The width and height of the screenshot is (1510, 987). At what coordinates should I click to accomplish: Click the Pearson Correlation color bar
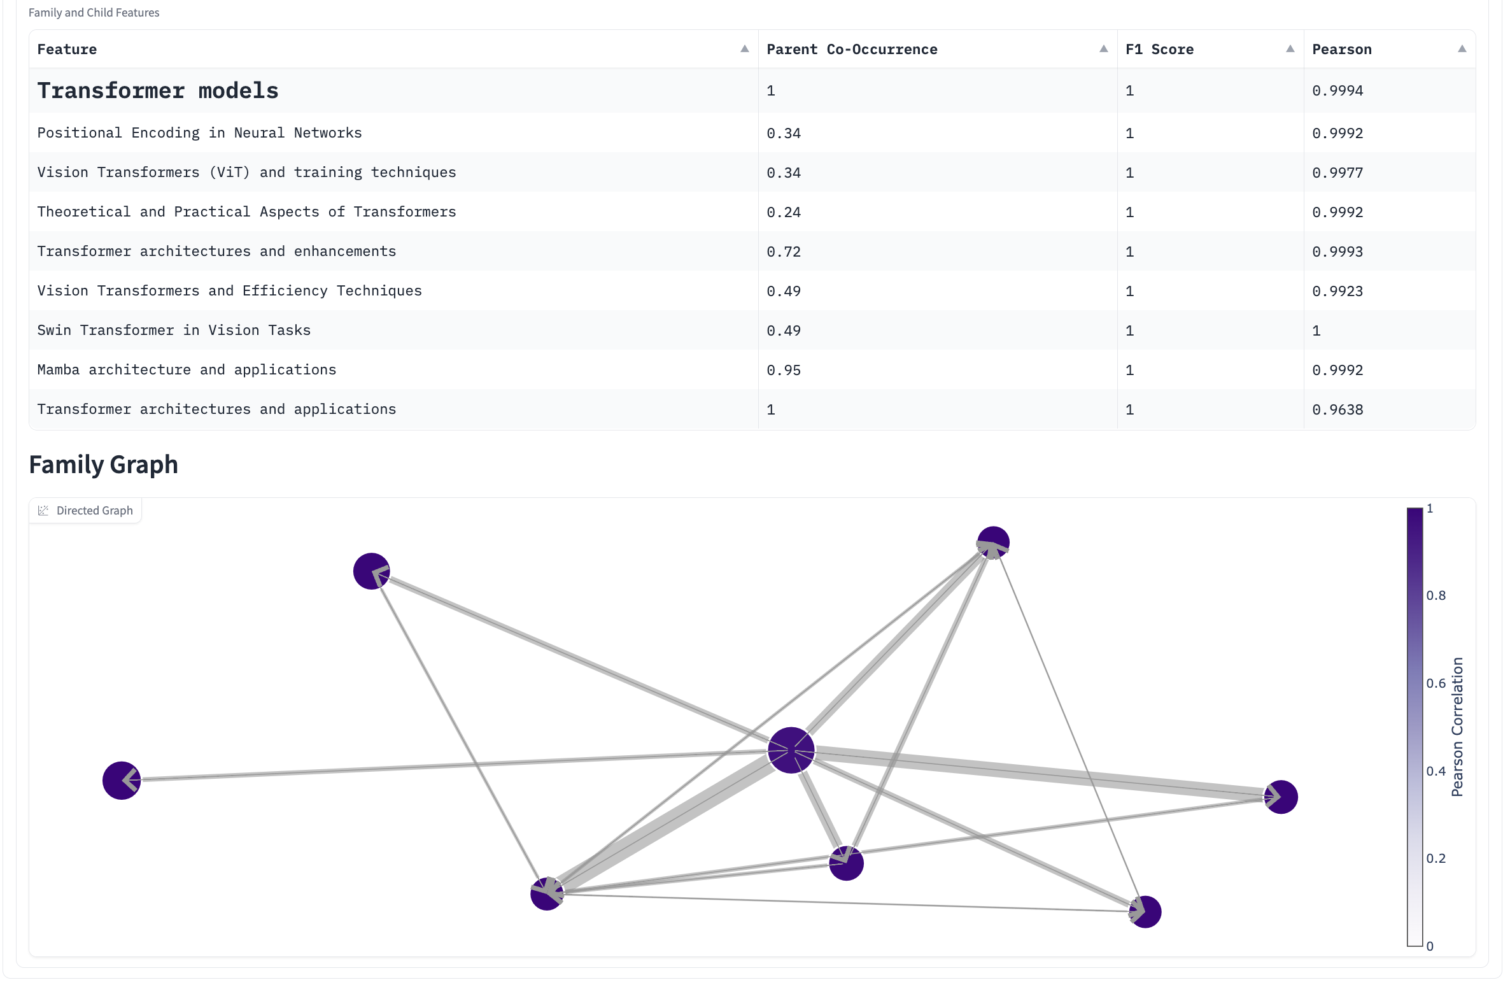(x=1414, y=726)
